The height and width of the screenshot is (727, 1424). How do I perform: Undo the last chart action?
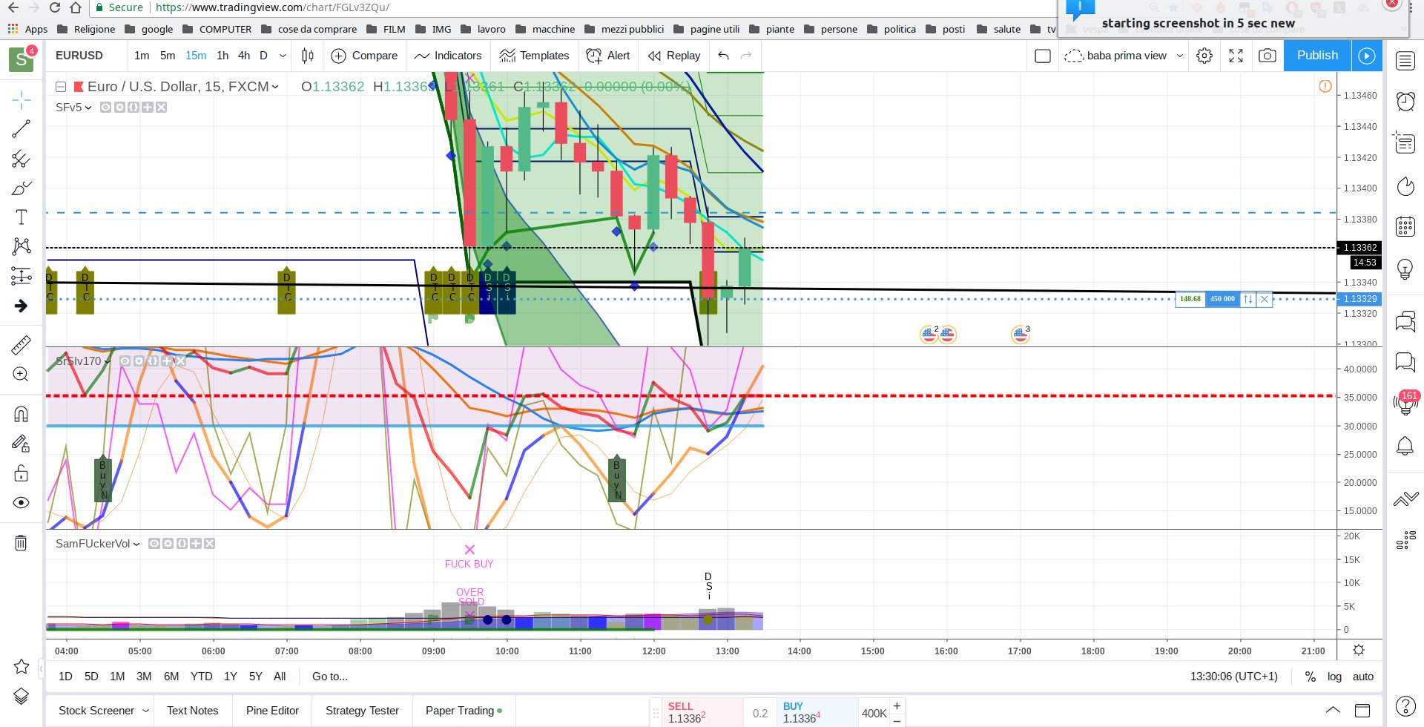(724, 56)
